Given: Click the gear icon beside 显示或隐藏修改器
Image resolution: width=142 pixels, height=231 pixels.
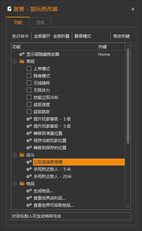Looking at the screenshot, I should pyautogui.click(x=22, y=54).
